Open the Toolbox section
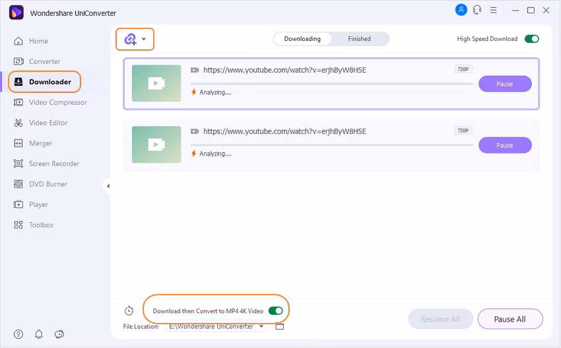 coord(33,225)
